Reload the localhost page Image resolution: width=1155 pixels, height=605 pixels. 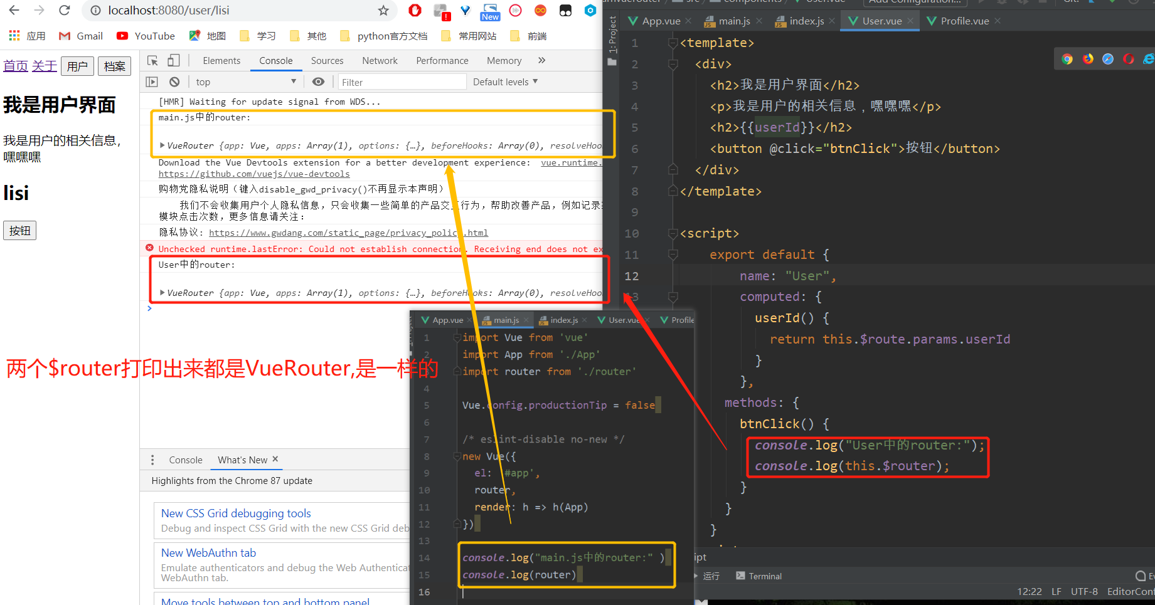tap(64, 10)
